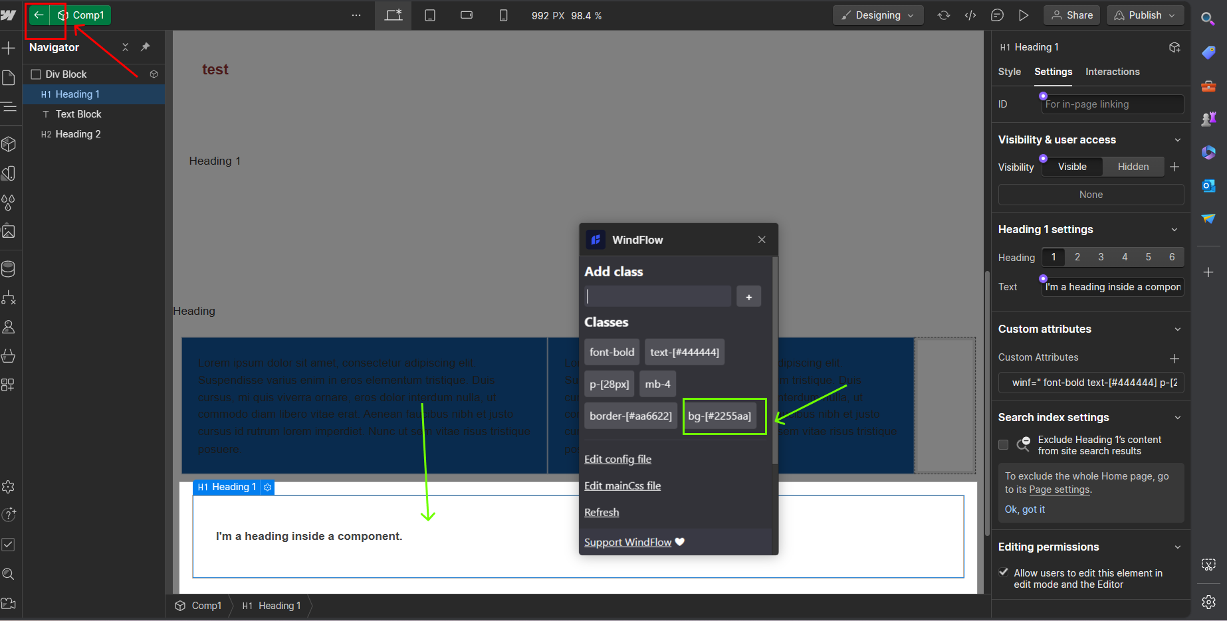Select the tablet breakpoint icon

[x=430, y=15]
